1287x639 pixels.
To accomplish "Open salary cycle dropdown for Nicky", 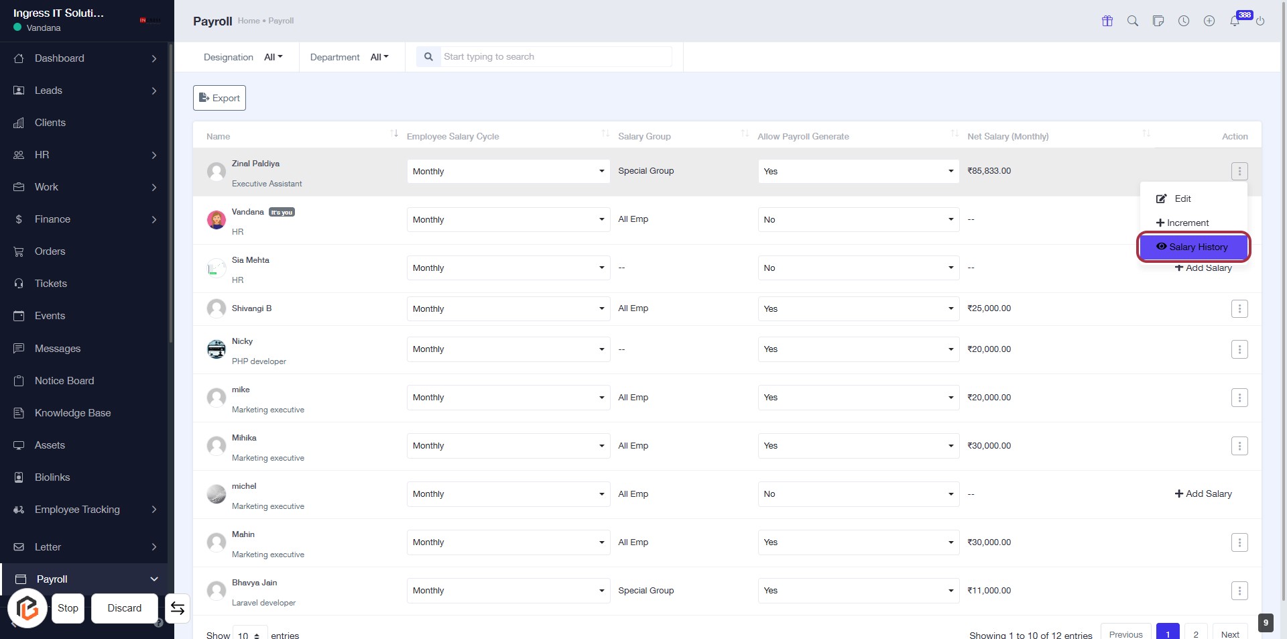I will coord(508,349).
